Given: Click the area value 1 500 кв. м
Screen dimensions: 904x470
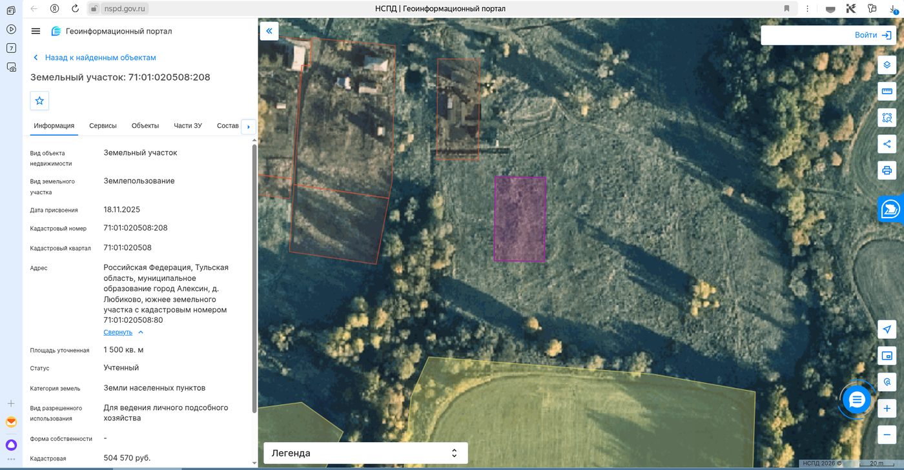Looking at the screenshot, I should pos(123,350).
